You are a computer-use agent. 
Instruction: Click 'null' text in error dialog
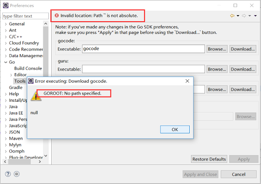pyautogui.click(x=34, y=113)
